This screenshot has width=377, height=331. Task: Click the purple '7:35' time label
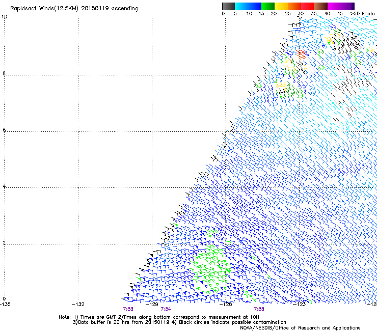point(259,309)
